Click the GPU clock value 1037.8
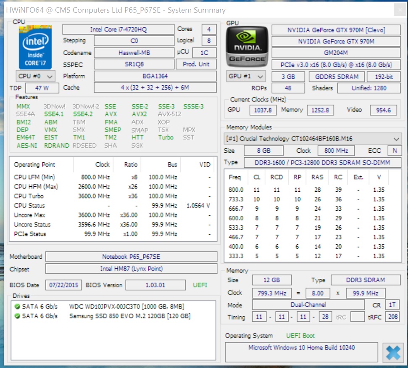 pos(263,110)
